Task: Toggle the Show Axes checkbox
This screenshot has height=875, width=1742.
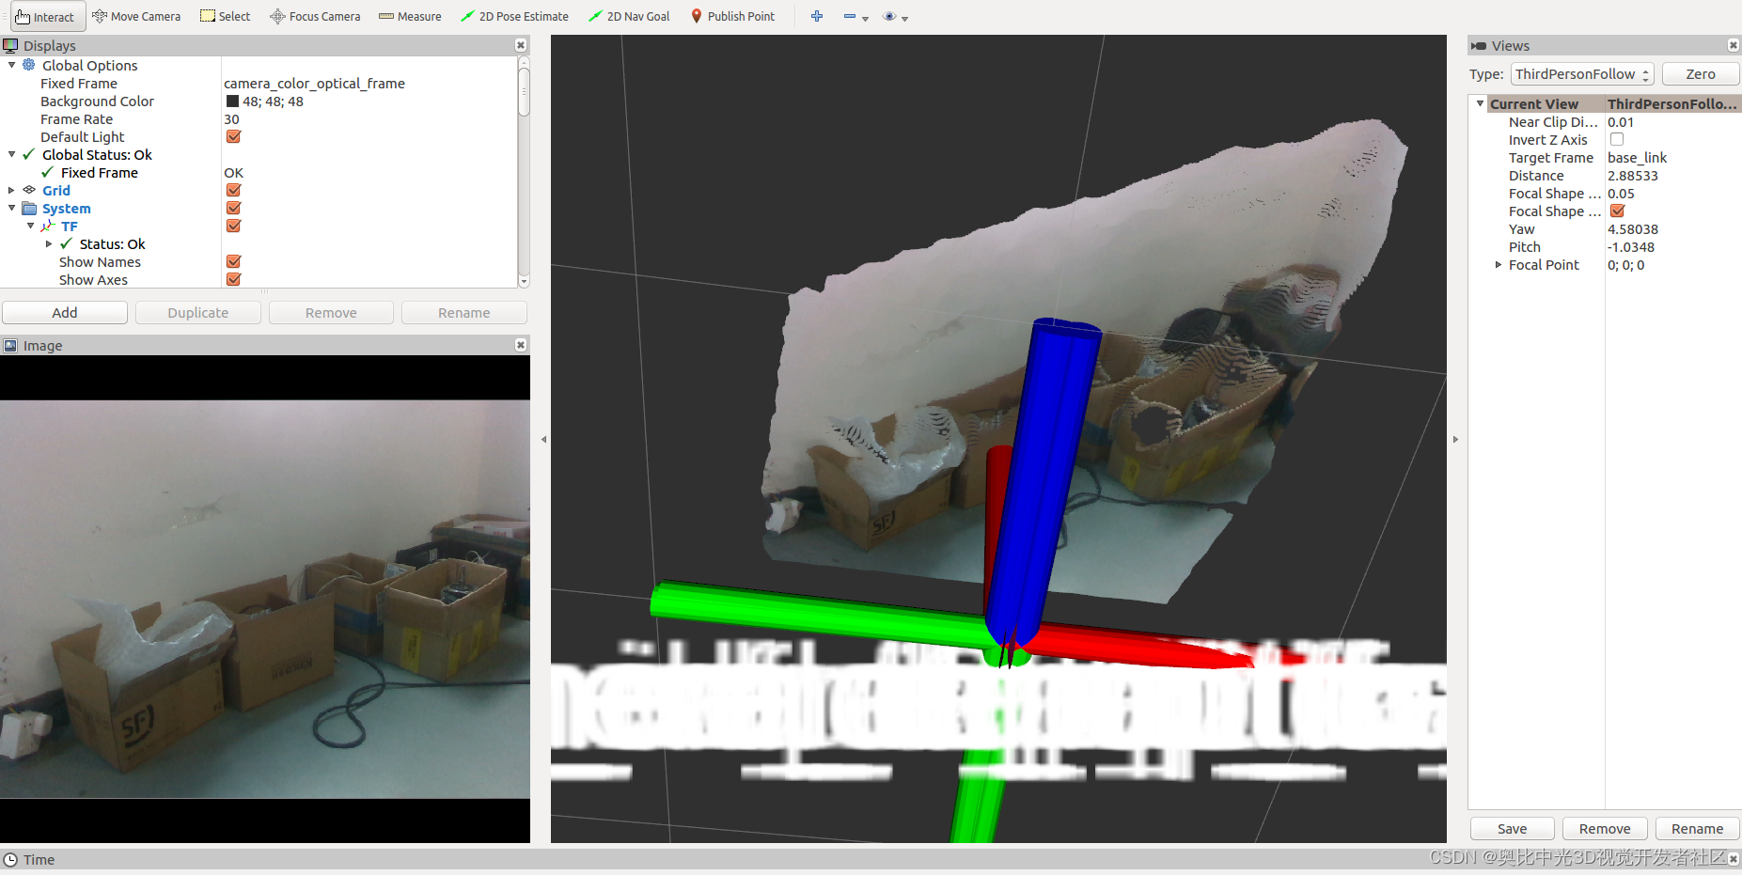Action: [x=233, y=279]
